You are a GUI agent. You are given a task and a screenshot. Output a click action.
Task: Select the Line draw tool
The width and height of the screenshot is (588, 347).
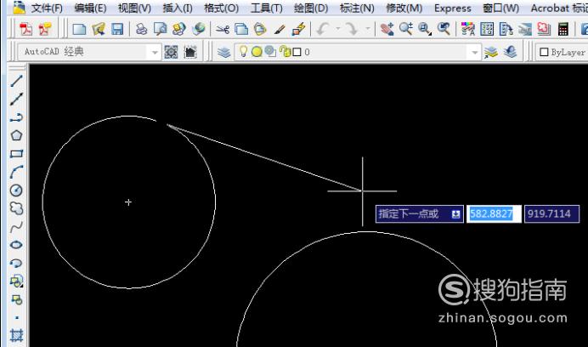[x=16, y=81]
